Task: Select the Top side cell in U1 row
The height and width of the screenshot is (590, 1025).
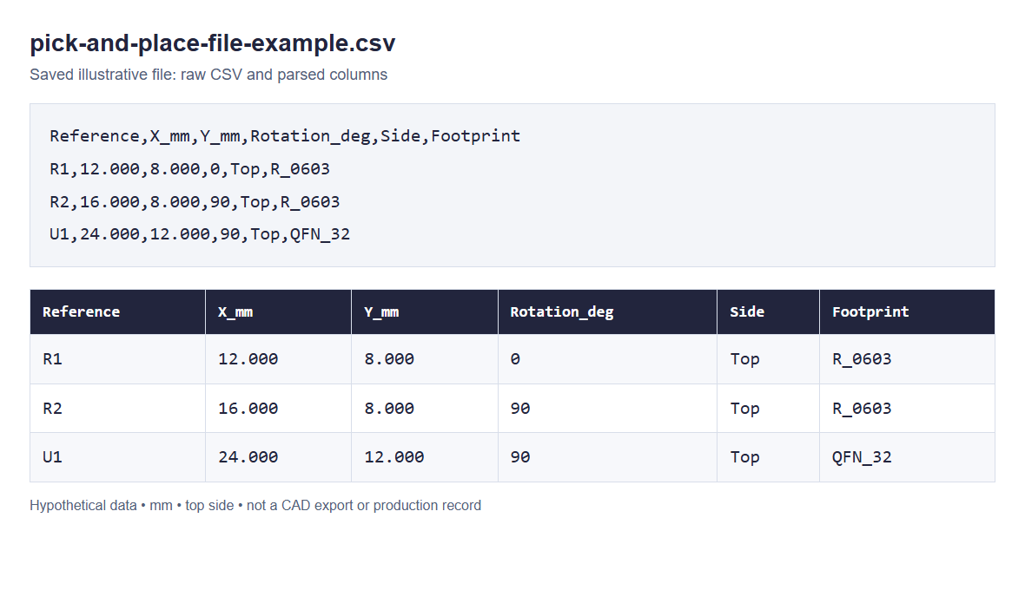Action: [x=768, y=457]
